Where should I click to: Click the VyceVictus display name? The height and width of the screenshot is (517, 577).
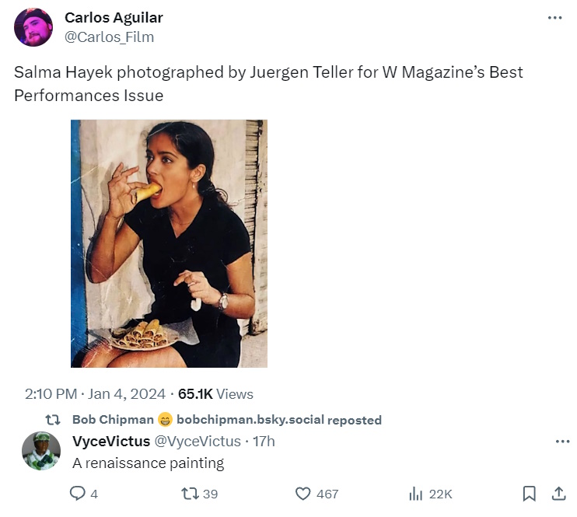point(111,442)
